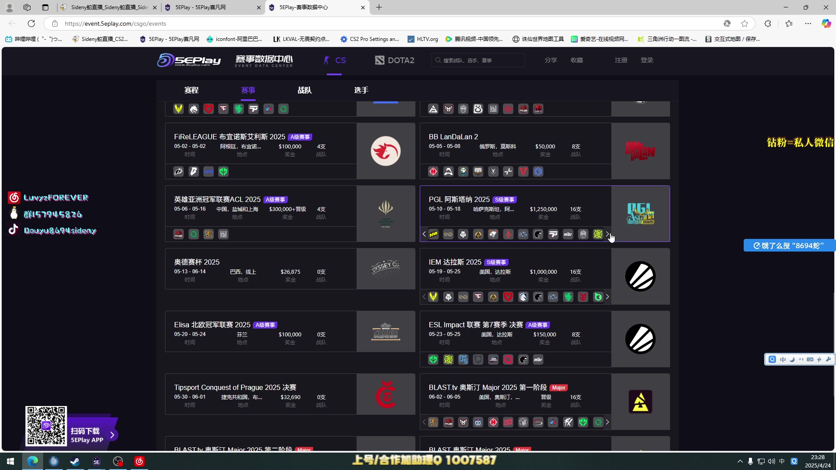Viewport: 836px width, 470px height.
Task: Show hidden tray icons chevron
Action: (x=740, y=461)
